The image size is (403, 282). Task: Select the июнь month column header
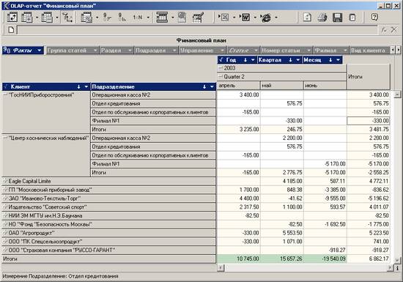click(325, 86)
